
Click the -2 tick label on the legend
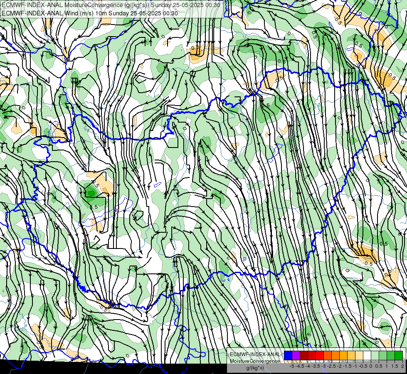[x=339, y=366]
